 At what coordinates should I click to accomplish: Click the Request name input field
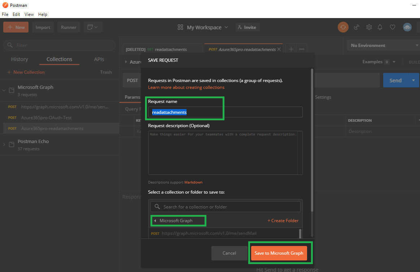click(x=225, y=112)
